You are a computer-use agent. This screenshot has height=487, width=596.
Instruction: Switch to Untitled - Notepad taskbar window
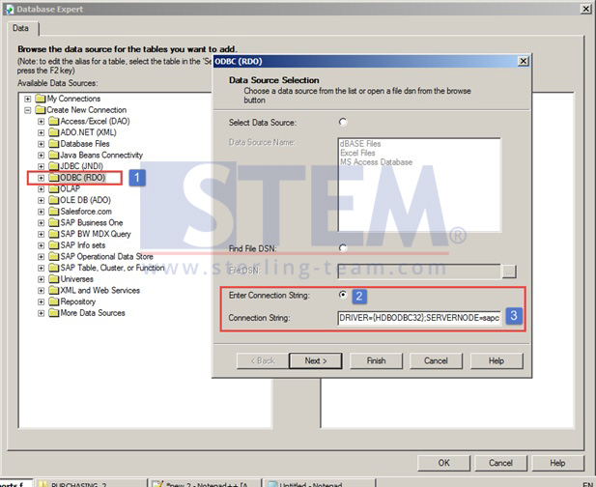click(x=319, y=483)
